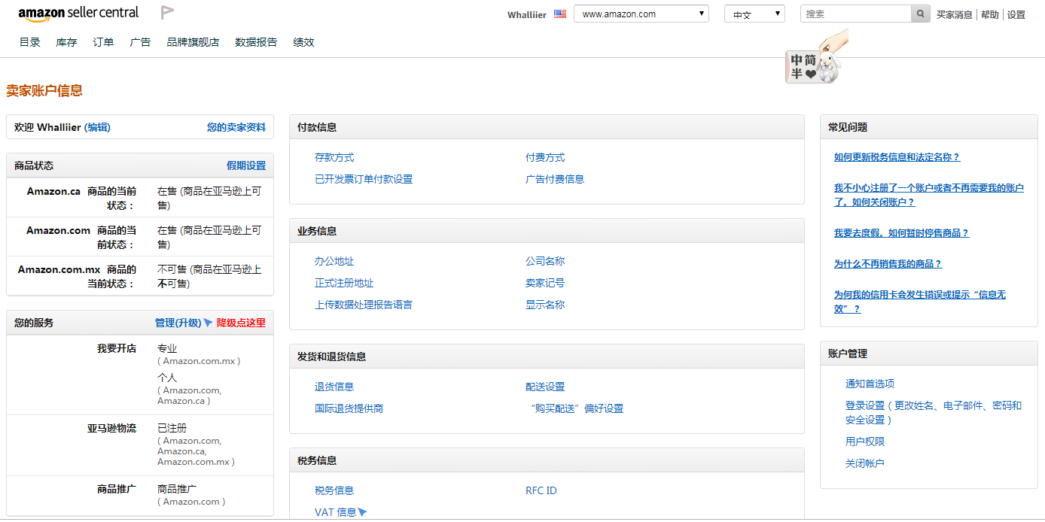Open 通知首选项 link
Viewport: 1045px width, 522px height.
click(870, 384)
